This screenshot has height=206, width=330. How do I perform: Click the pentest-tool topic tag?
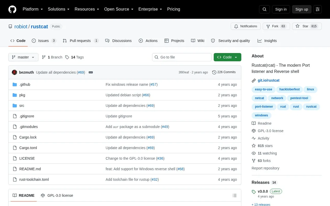299,98
